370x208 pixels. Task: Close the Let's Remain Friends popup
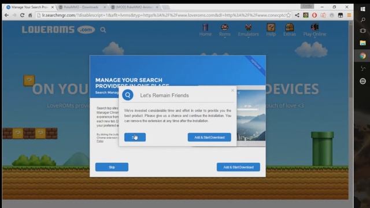click(232, 90)
